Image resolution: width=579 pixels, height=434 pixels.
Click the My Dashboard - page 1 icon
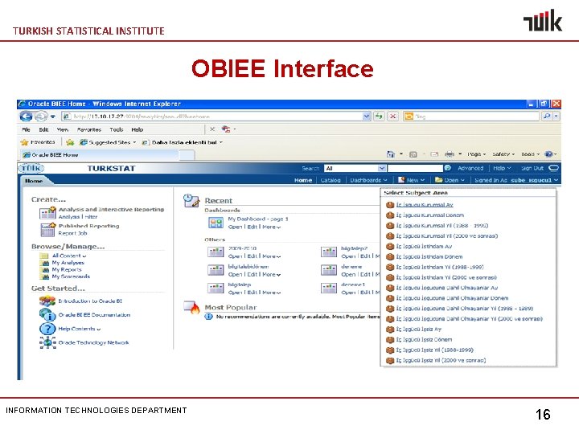tap(216, 223)
